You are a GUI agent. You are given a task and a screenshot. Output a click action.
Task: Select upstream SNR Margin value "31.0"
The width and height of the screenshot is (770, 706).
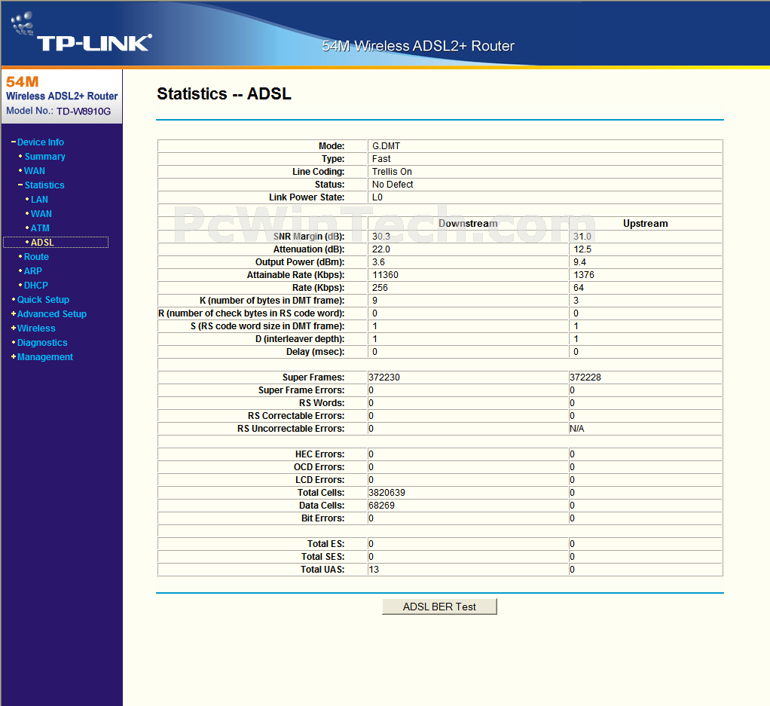(x=582, y=236)
